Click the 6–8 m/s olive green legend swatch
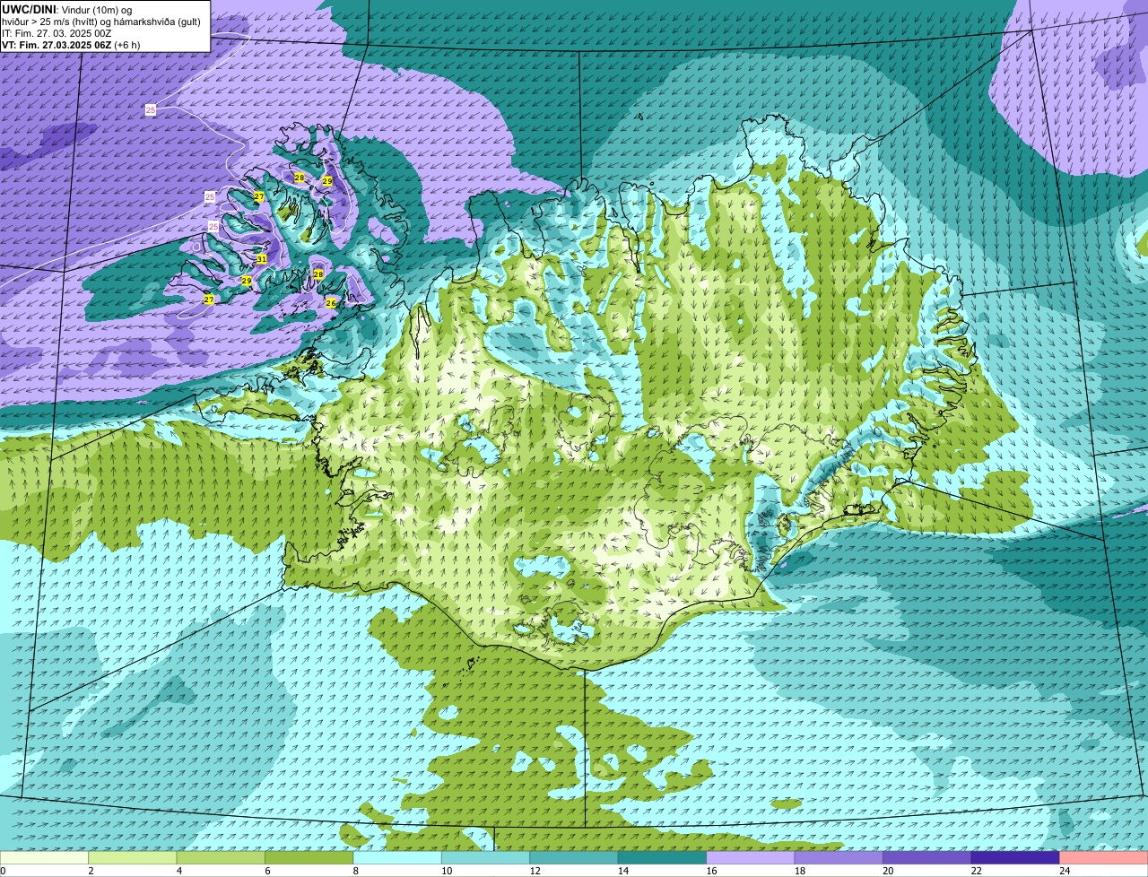This screenshot has width=1148, height=877. (x=309, y=857)
